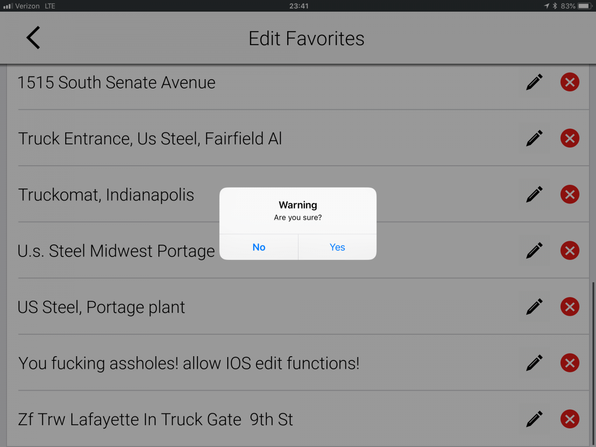Click the pencil icon for Truckomat, Indianapolis
The width and height of the screenshot is (596, 447).
(535, 194)
